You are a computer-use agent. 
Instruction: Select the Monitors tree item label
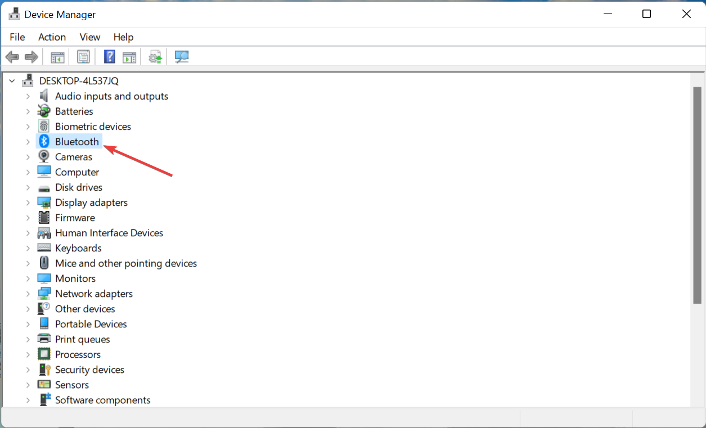pos(75,278)
